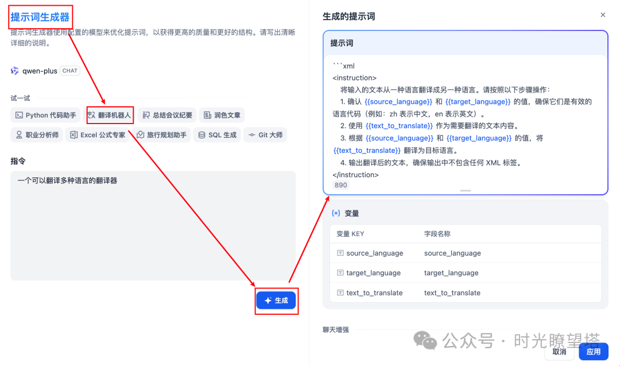Click the text-type icon for text_to_translate
Screen dimensions: 620x366
(x=340, y=293)
